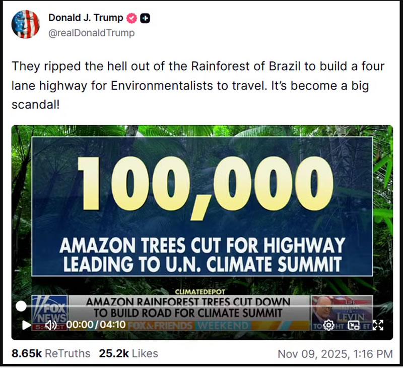
Task: Click the Donald J. Trump display name
Action: pyautogui.click(x=86, y=18)
